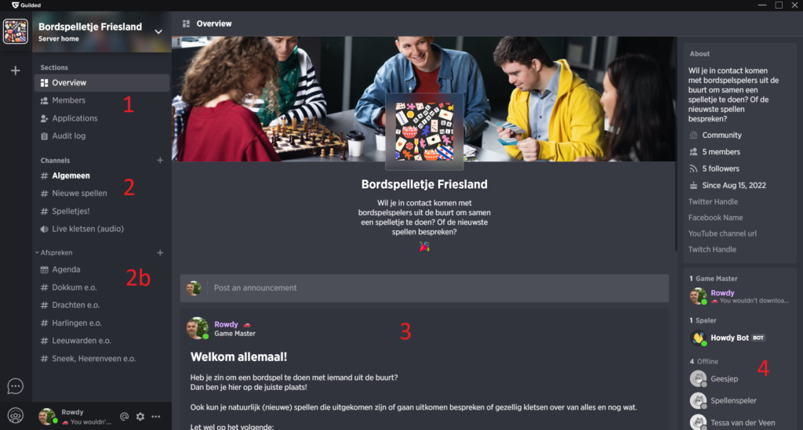
Task: Click the Bordspelletje Friesland server icon
Action: click(16, 31)
